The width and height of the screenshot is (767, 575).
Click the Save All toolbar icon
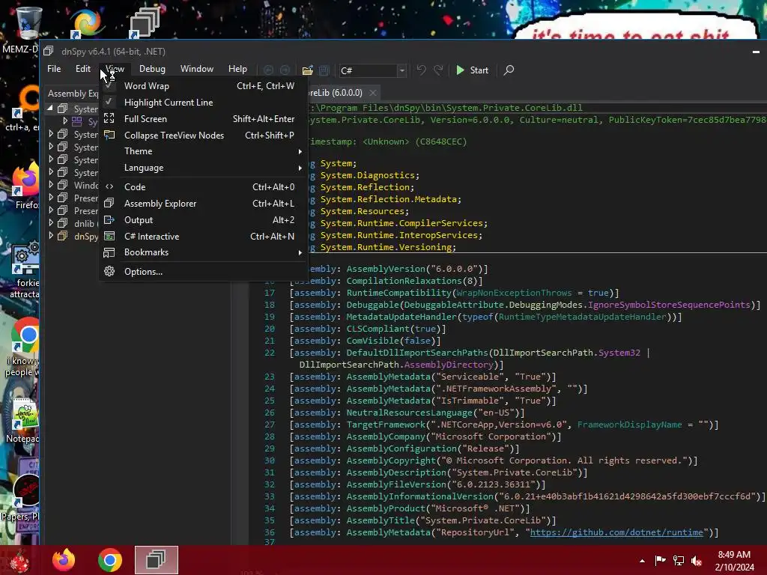[324, 70]
